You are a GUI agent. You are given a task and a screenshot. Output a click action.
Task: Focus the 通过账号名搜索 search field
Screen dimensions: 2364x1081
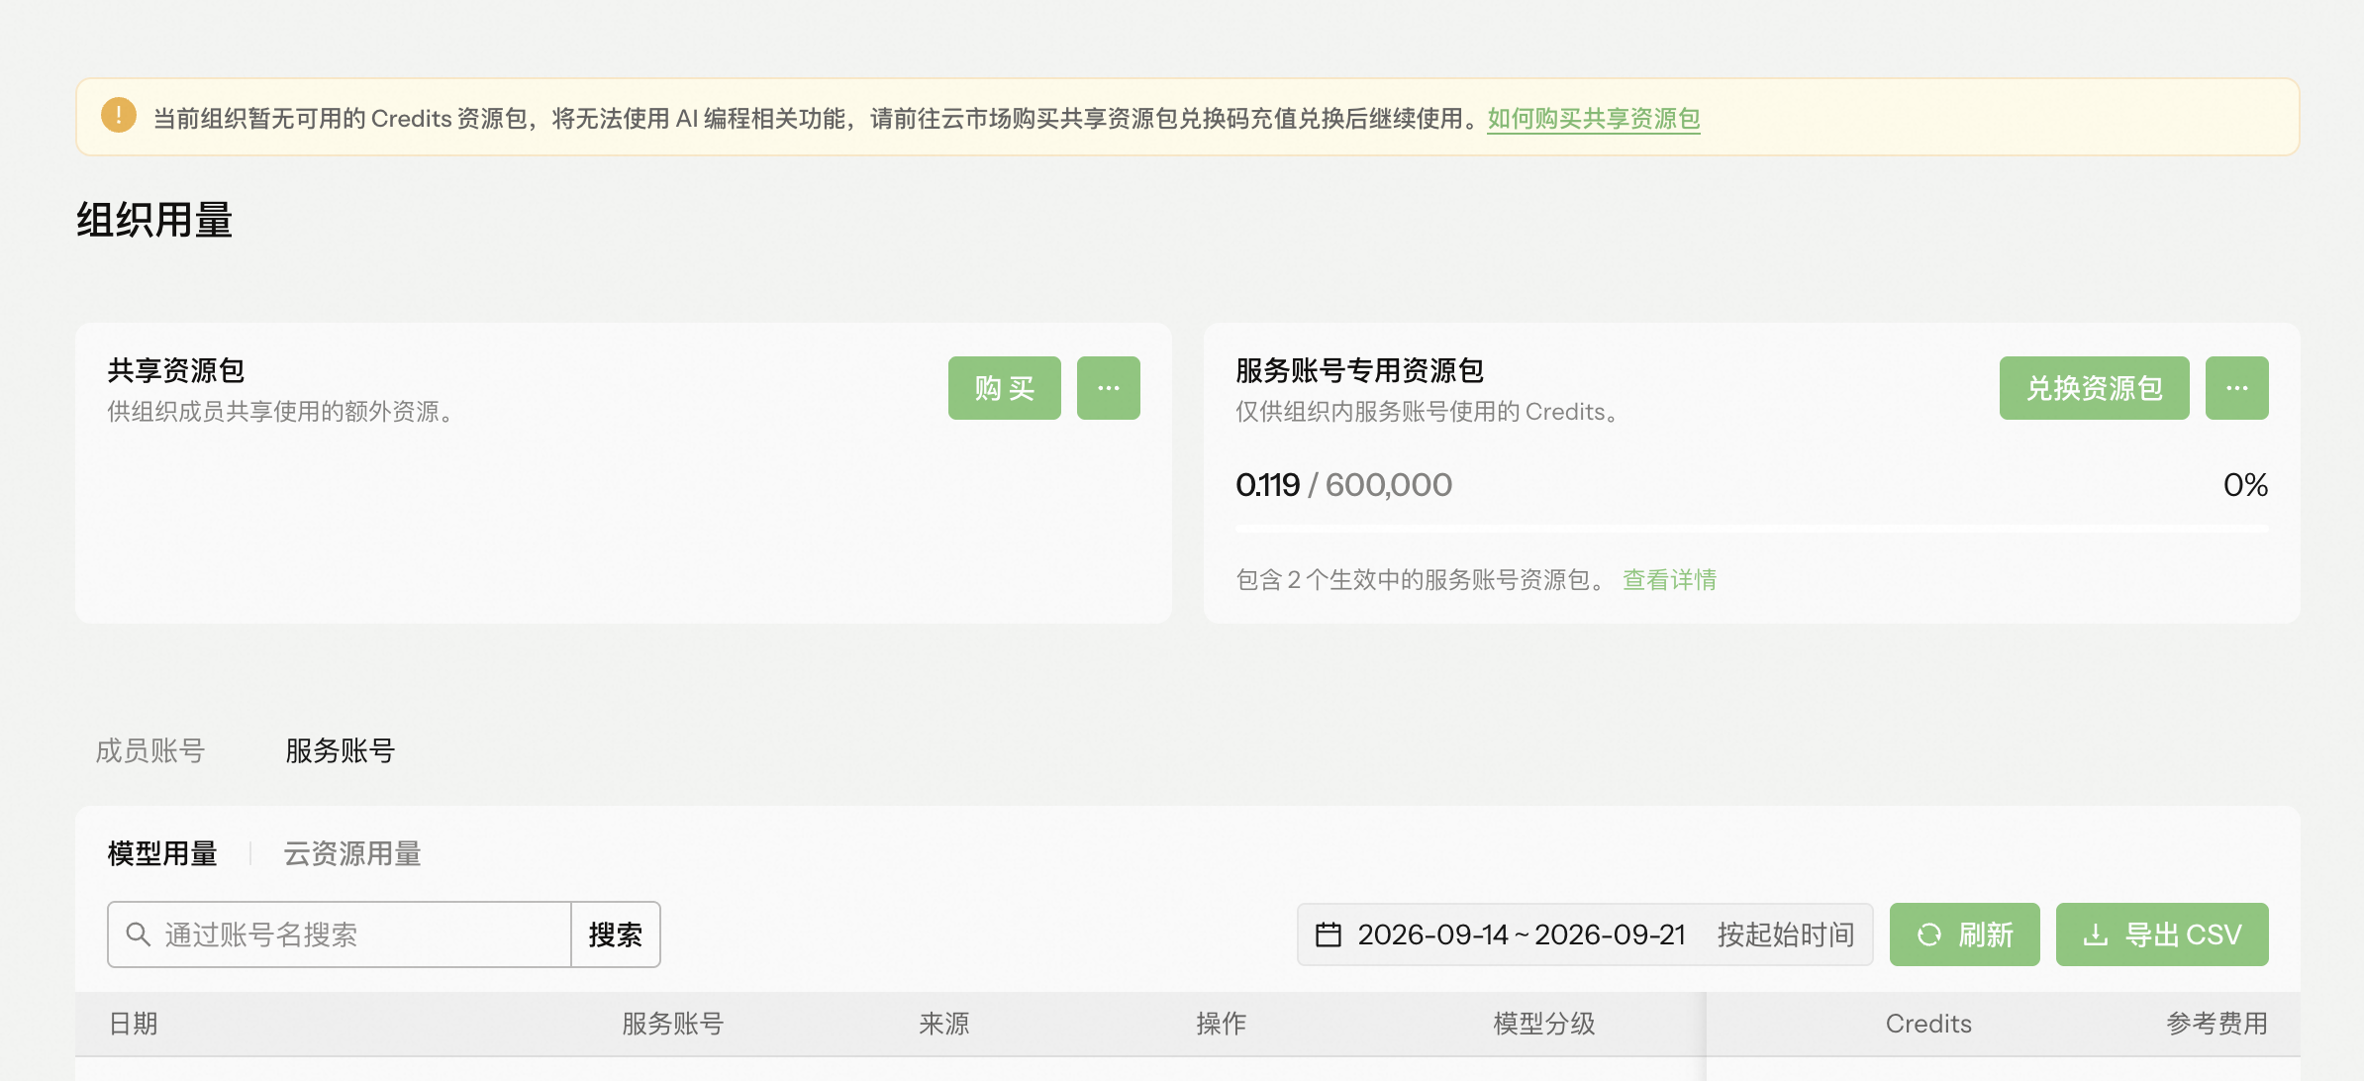point(340,934)
